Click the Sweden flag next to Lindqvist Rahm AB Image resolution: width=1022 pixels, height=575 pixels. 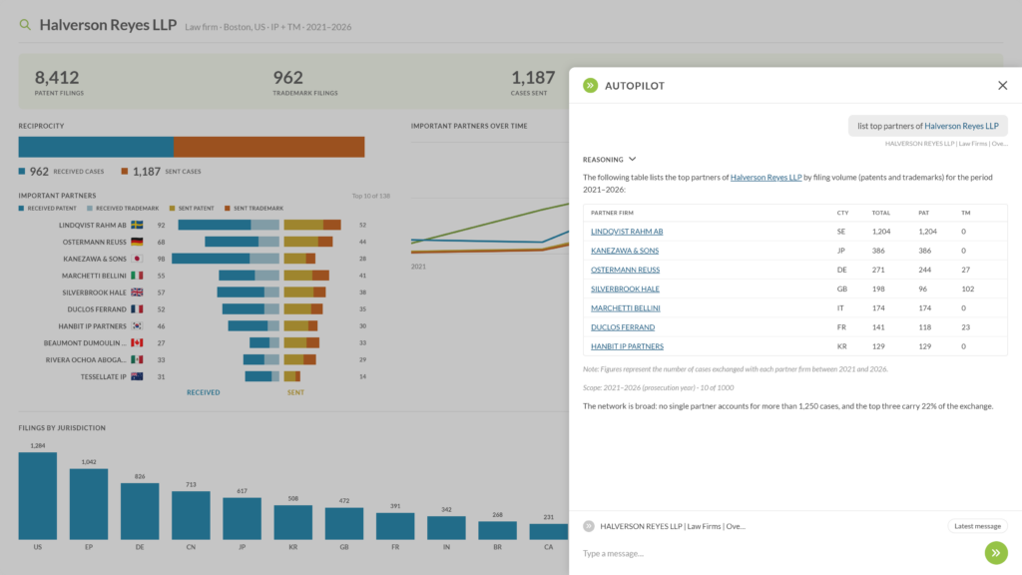tap(137, 225)
